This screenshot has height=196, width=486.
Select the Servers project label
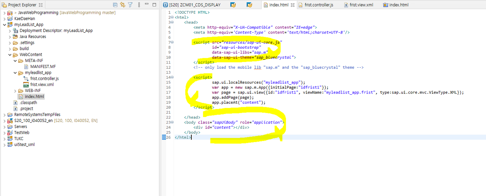pos(21,126)
